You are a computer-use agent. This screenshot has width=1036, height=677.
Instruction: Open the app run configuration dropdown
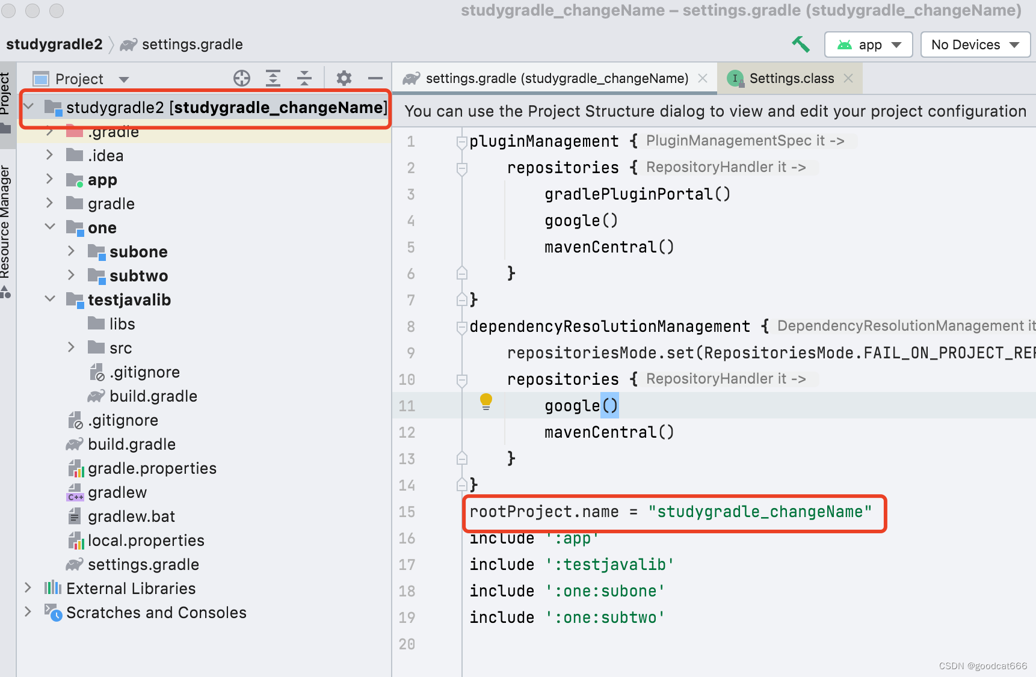[x=869, y=44]
